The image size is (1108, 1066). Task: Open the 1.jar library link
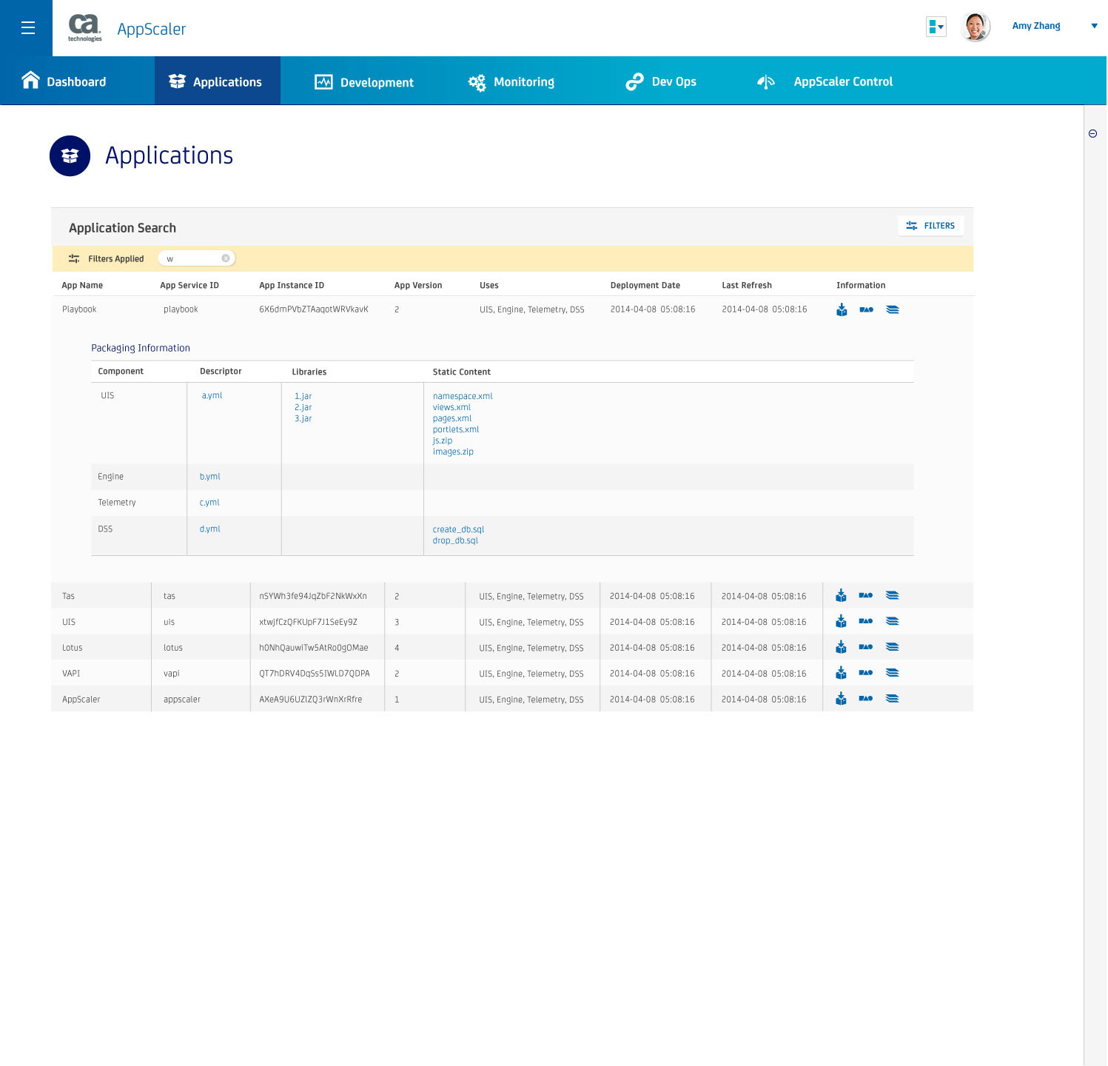coord(303,396)
